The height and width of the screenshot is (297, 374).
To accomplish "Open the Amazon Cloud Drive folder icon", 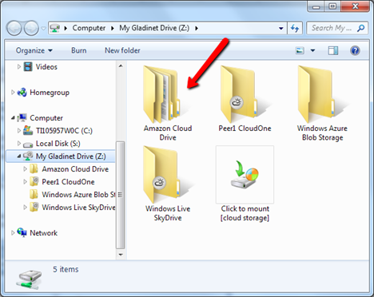I will pos(161,93).
